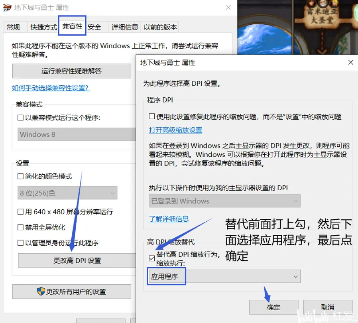Expand the 已登录到 Windows dropdown
This screenshot has height=323, width=358.
coord(225,201)
